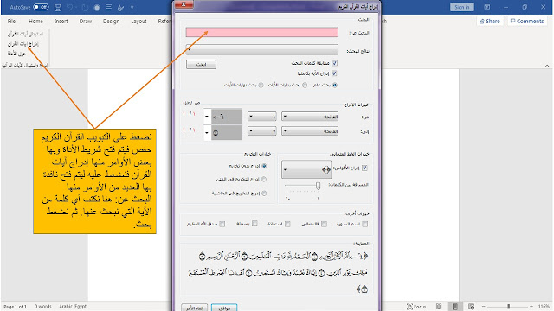Switch to Print Layout view icon
The width and height of the screenshot is (554, 311).
(x=455, y=307)
